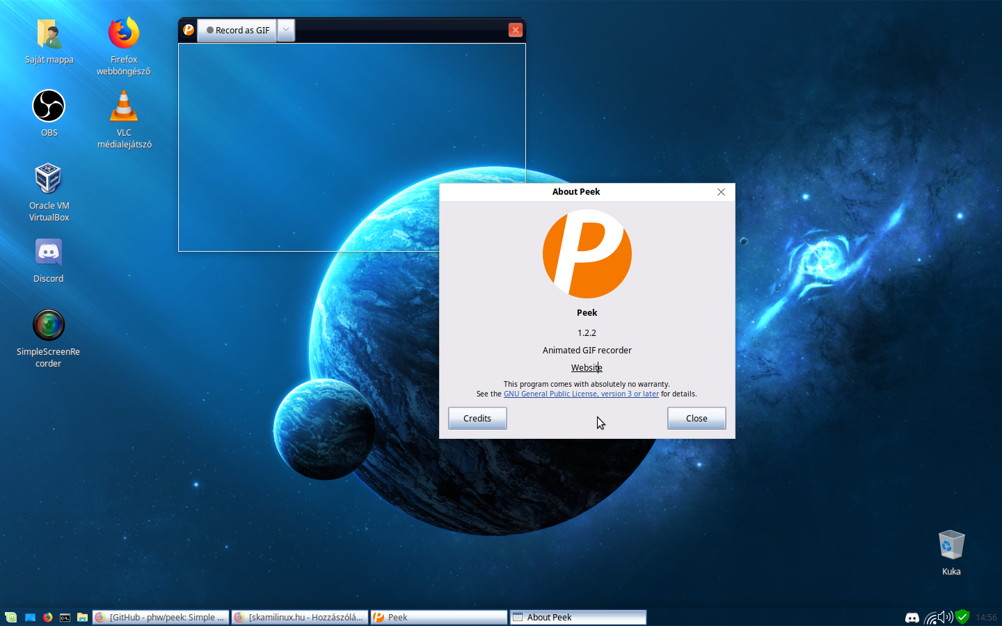Open the network wifi tray icon

click(x=930, y=618)
